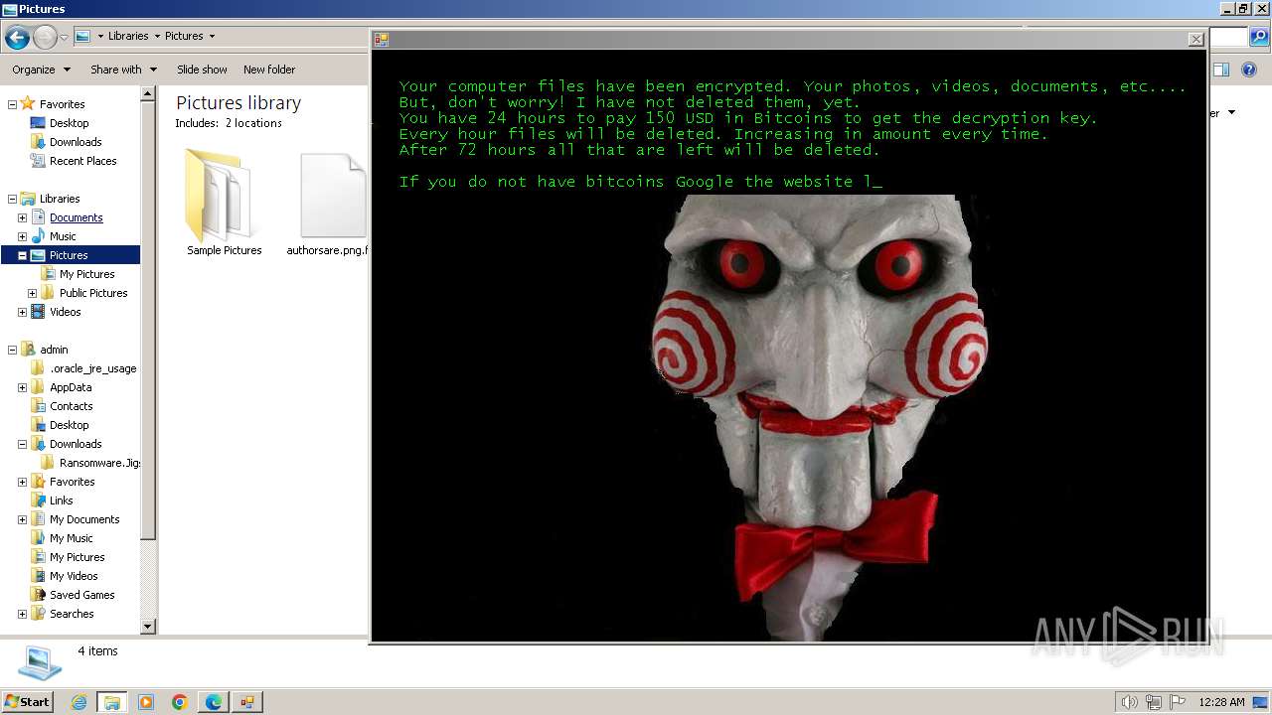This screenshot has height=715, width=1272.
Task: Open the Organize menu
Action: 41,70
